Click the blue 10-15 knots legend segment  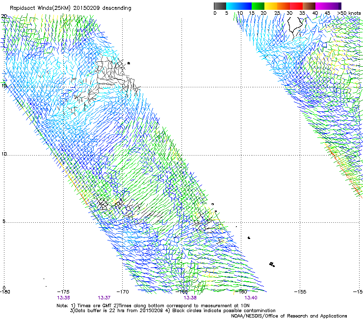245,6
